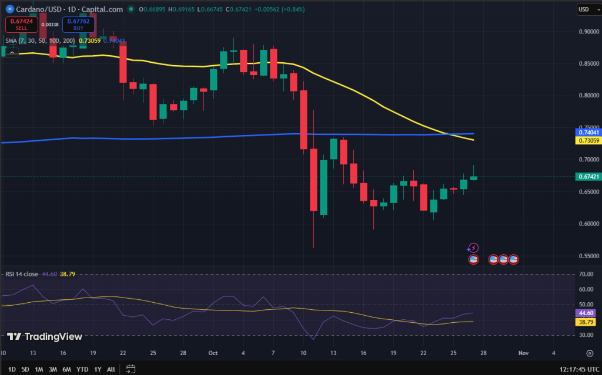Open the USD currency dropdown
This screenshot has height=375, width=602.
point(589,9)
